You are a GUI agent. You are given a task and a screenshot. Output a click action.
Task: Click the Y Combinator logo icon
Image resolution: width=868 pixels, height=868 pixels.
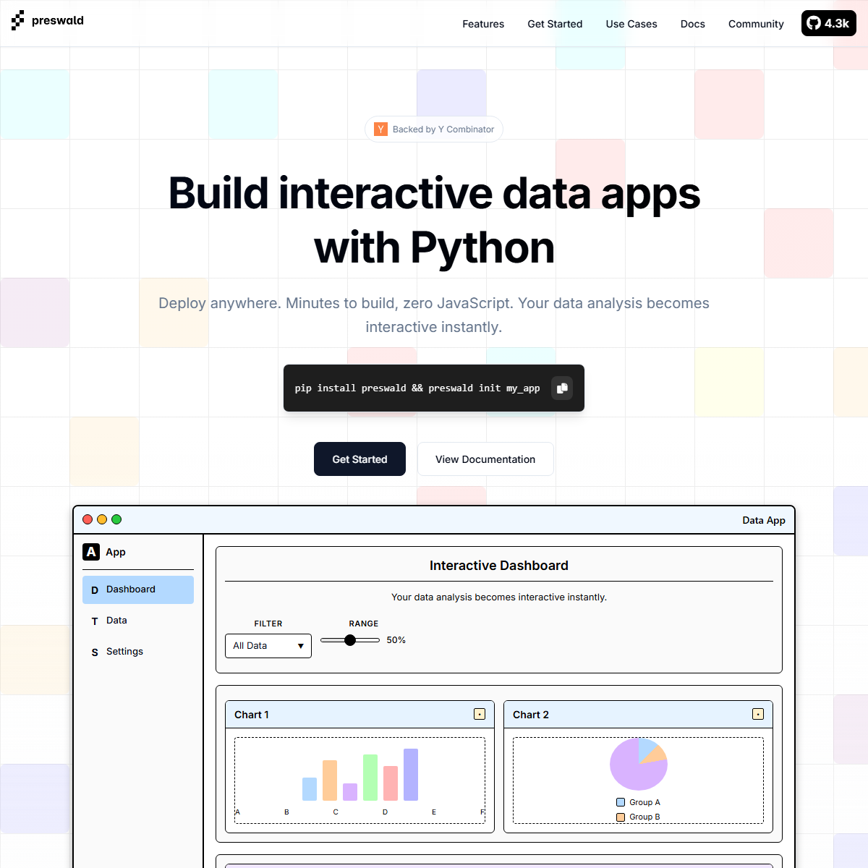coord(380,129)
